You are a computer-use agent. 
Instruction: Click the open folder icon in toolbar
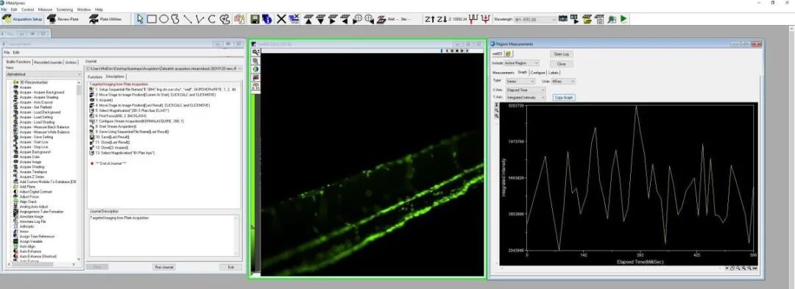point(587,19)
